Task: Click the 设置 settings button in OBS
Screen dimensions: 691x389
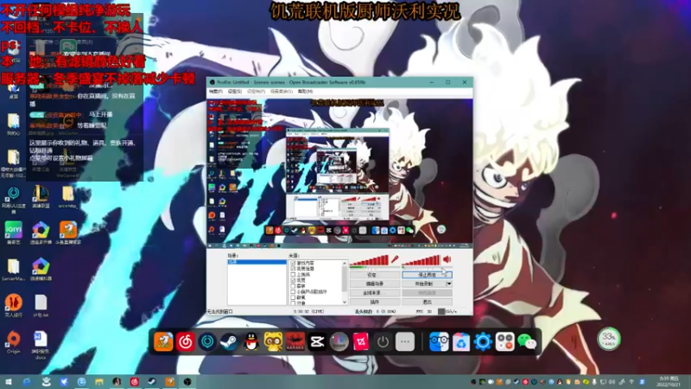Action: (375, 275)
